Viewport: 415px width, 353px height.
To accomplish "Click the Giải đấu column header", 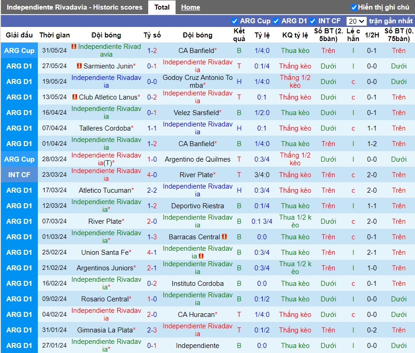I will (19, 35).
